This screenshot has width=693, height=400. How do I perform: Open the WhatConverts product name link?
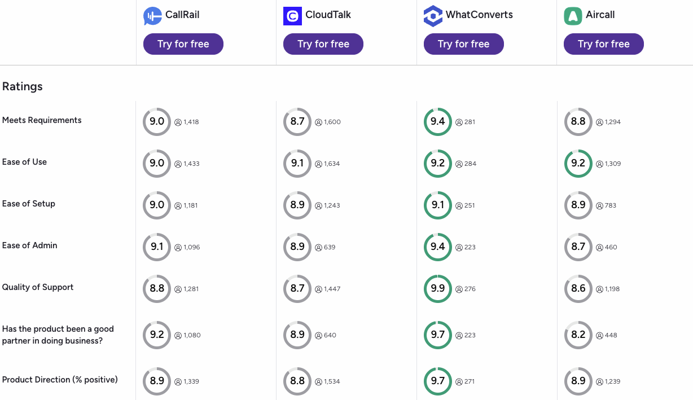tap(479, 15)
